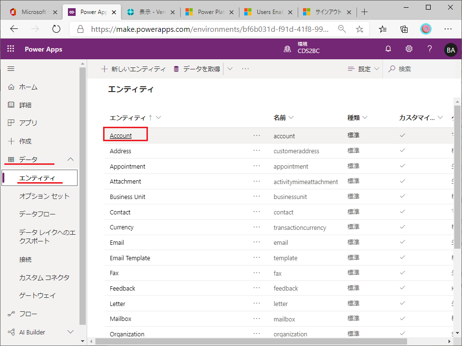The image size is (462, 346).
Task: Open the settings gear in the header
Action: pos(409,49)
